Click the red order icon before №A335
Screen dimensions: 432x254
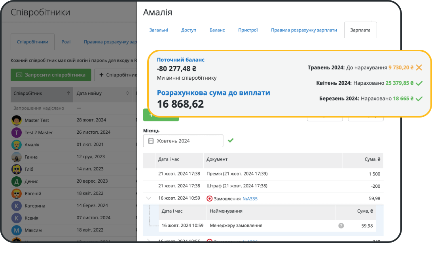click(x=210, y=198)
